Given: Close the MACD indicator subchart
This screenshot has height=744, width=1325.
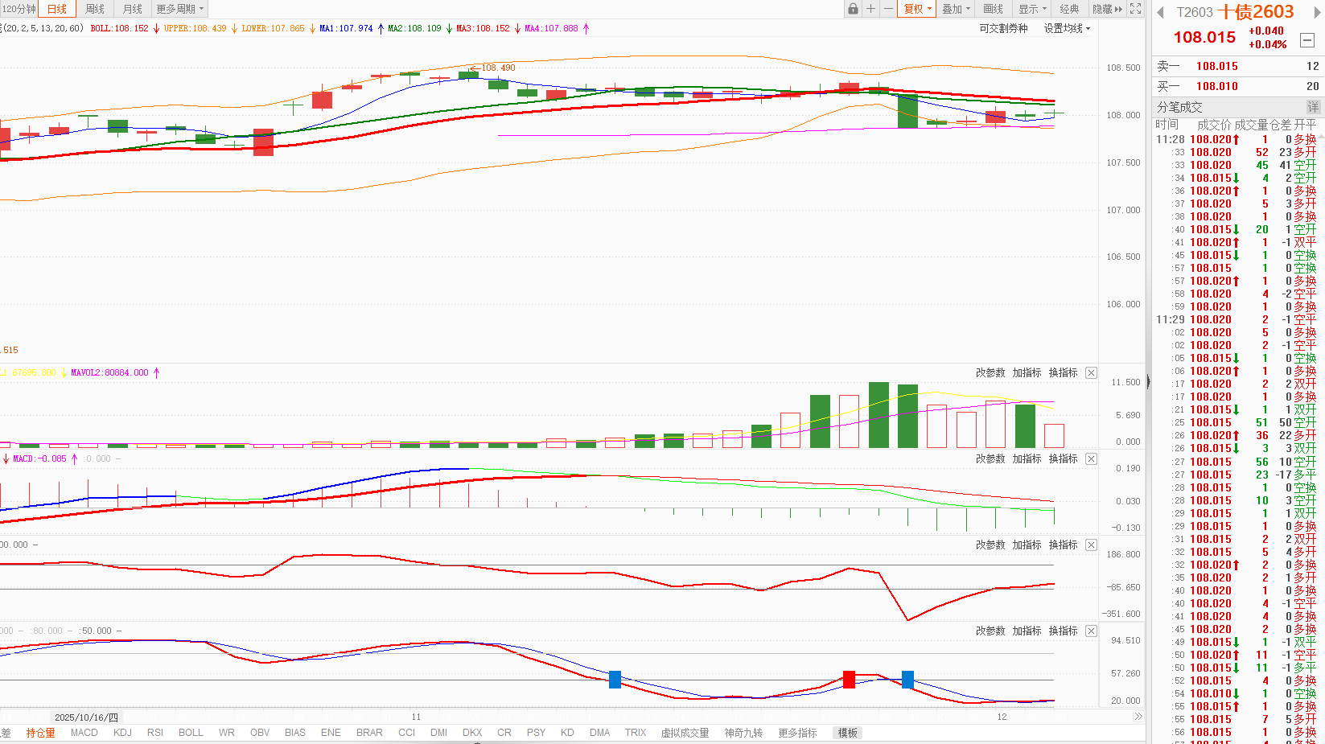Looking at the screenshot, I should pos(1091,458).
